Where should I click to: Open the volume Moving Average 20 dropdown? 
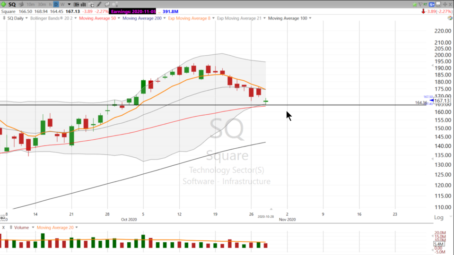pyautogui.click(x=77, y=228)
